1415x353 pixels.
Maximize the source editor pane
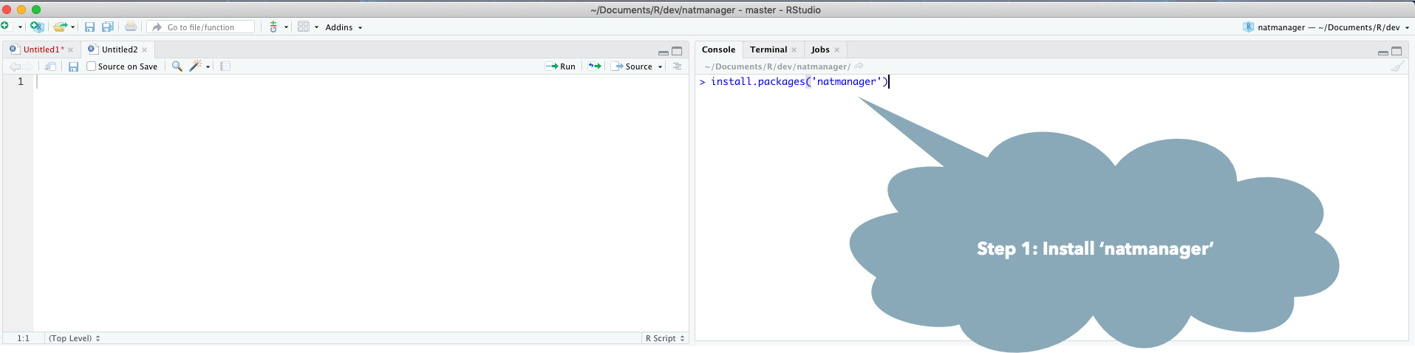click(677, 51)
